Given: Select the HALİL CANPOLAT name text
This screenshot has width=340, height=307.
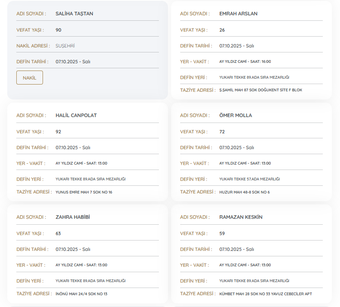Looking at the screenshot, I should [76, 115].
